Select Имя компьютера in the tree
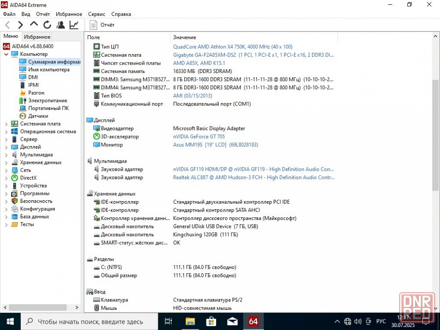Viewport: 440px width, 330px height. (x=44, y=70)
